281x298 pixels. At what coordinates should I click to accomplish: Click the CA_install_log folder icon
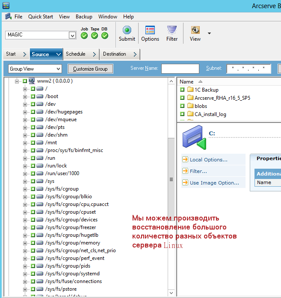click(190, 114)
